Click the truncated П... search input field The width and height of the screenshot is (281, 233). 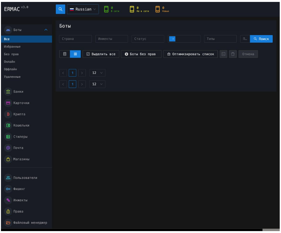click(245, 39)
